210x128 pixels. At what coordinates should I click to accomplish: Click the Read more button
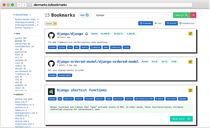[x=181, y=119]
